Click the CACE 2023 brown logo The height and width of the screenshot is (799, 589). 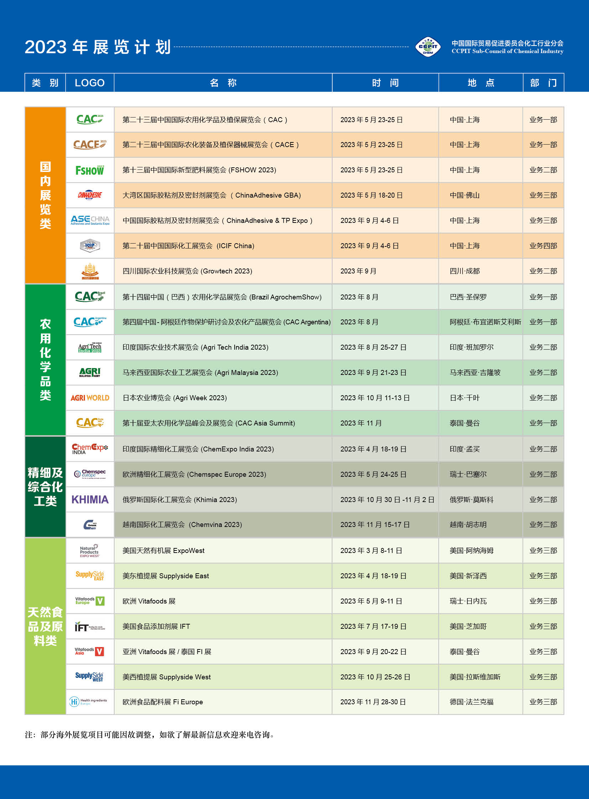point(90,145)
